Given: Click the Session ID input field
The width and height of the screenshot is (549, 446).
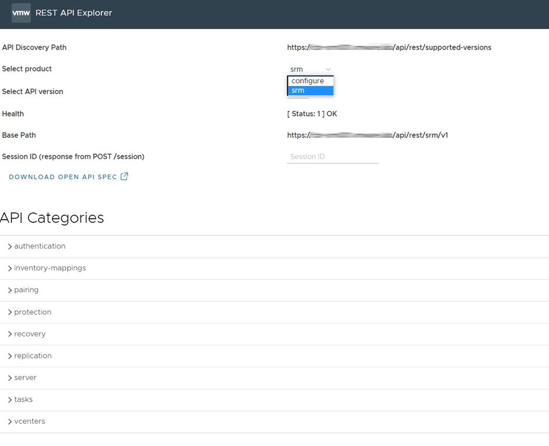Looking at the screenshot, I should (x=333, y=157).
